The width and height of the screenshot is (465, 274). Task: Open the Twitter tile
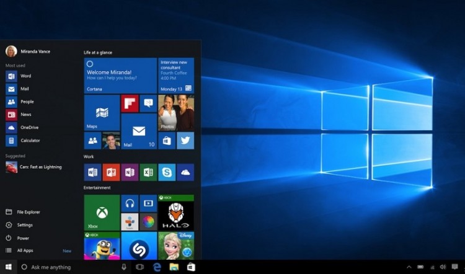pos(185,141)
